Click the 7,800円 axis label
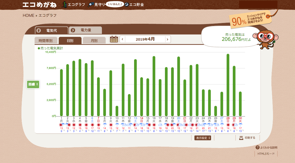The height and width of the screenshot is (163, 295). click(x=51, y=68)
